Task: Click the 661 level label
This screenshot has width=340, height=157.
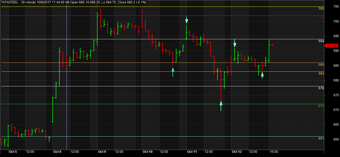Action: 321,138
